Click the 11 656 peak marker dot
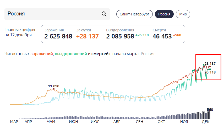Image resolution: width=224 pixels, height=130 pixels. (x=54, y=89)
